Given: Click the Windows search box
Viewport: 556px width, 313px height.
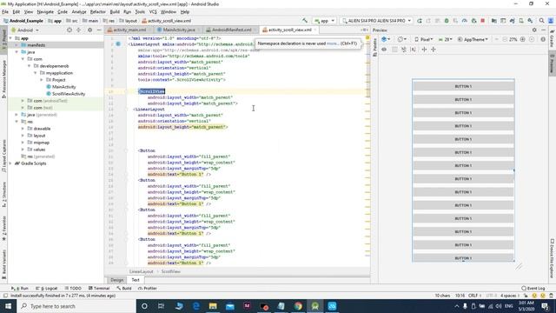Looking at the screenshot, I should (76, 306).
